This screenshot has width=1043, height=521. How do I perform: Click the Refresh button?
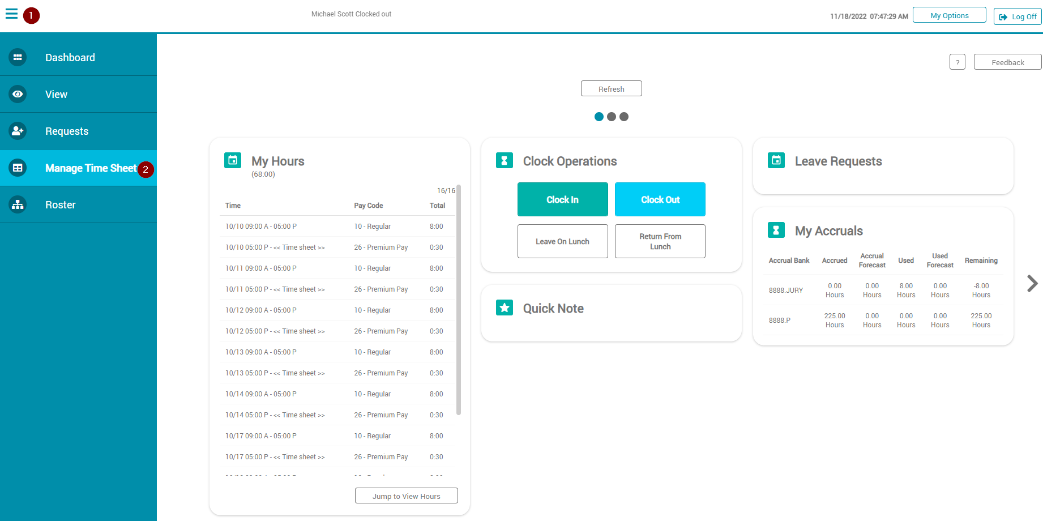[x=612, y=89]
